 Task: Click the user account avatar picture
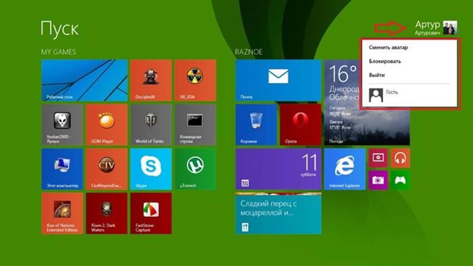[x=450, y=28]
